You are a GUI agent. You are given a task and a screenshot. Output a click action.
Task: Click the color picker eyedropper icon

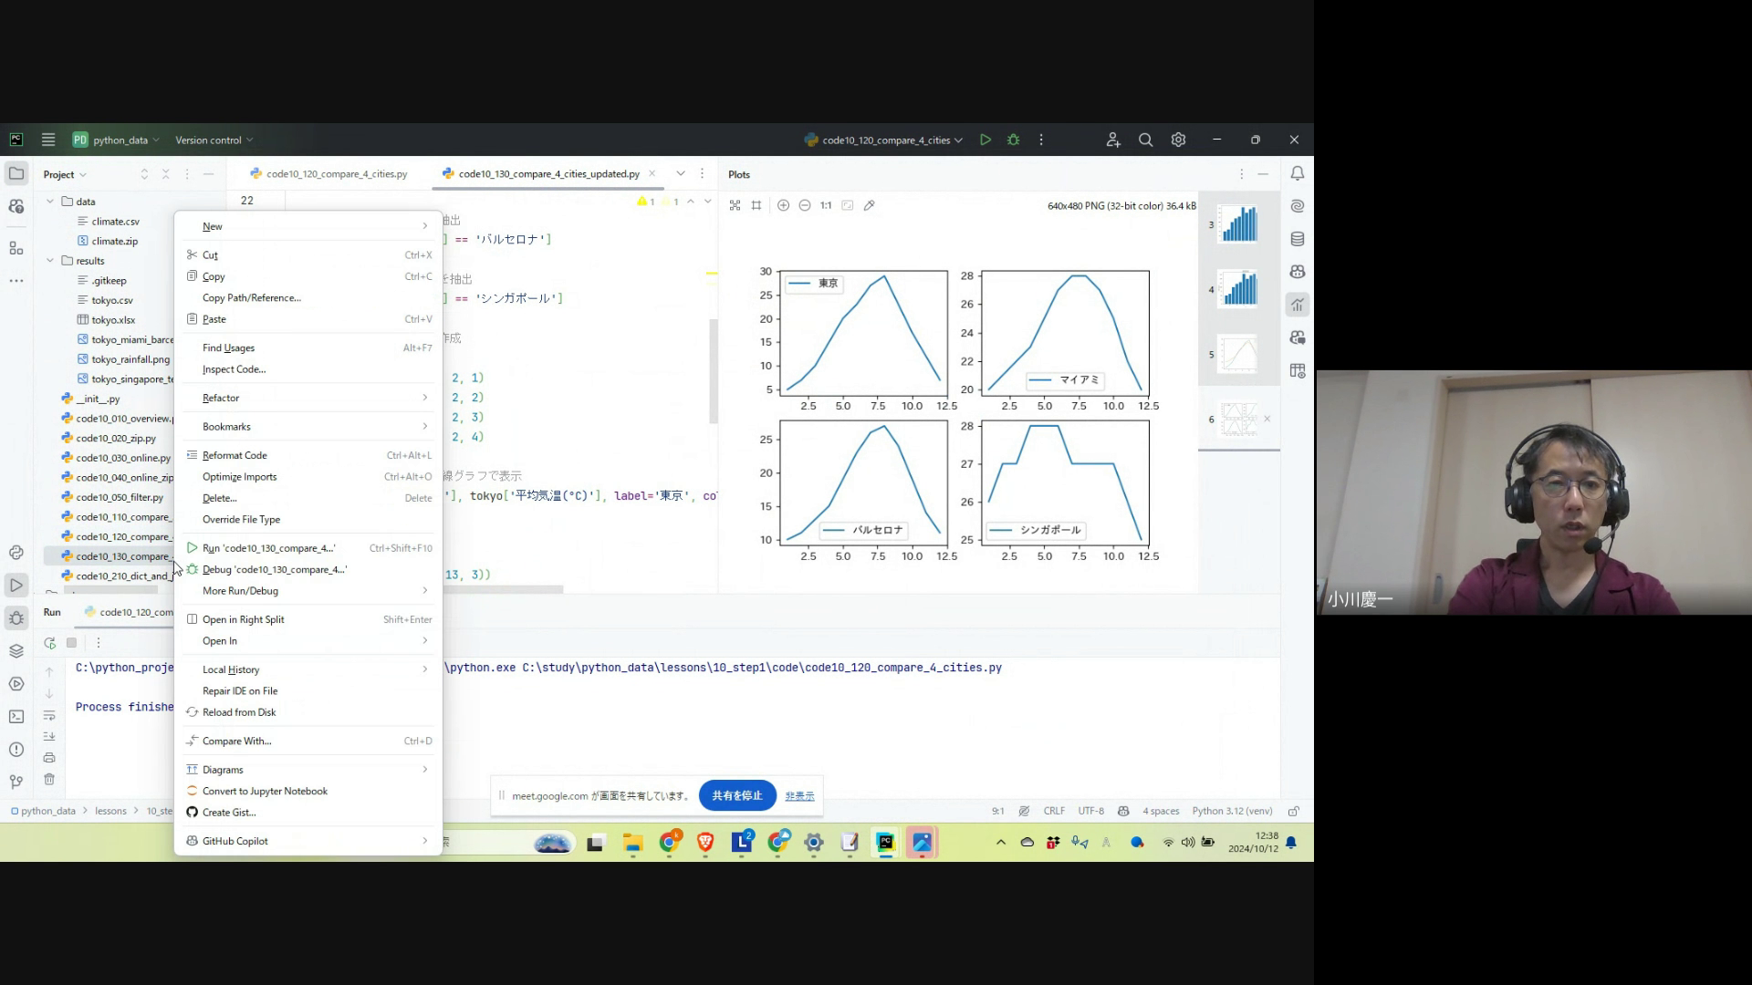click(x=870, y=205)
